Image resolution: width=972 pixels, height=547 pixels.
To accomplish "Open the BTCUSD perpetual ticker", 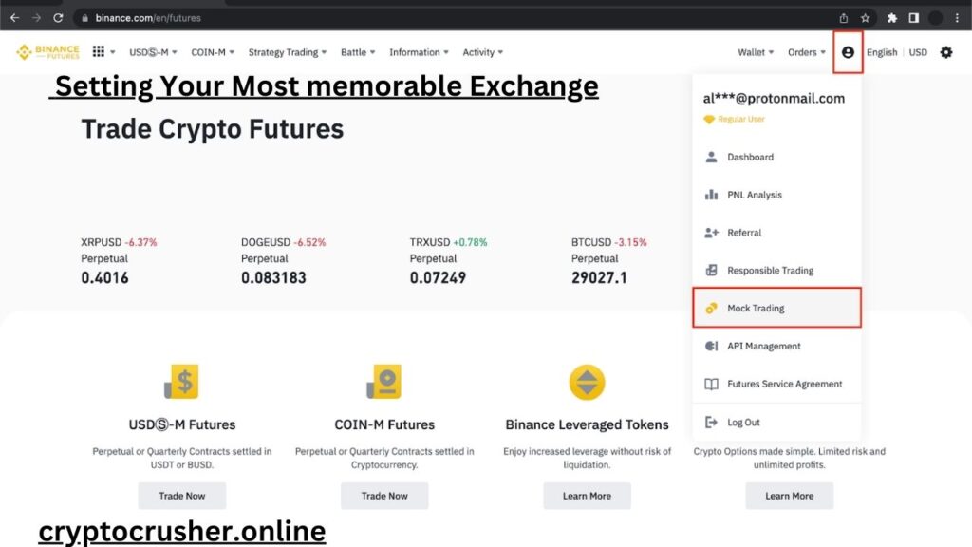I will click(608, 260).
